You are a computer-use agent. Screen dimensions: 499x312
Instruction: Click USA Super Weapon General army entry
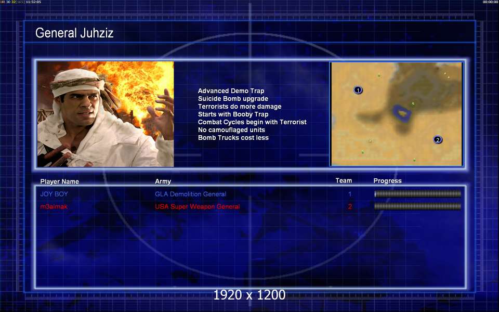click(198, 206)
